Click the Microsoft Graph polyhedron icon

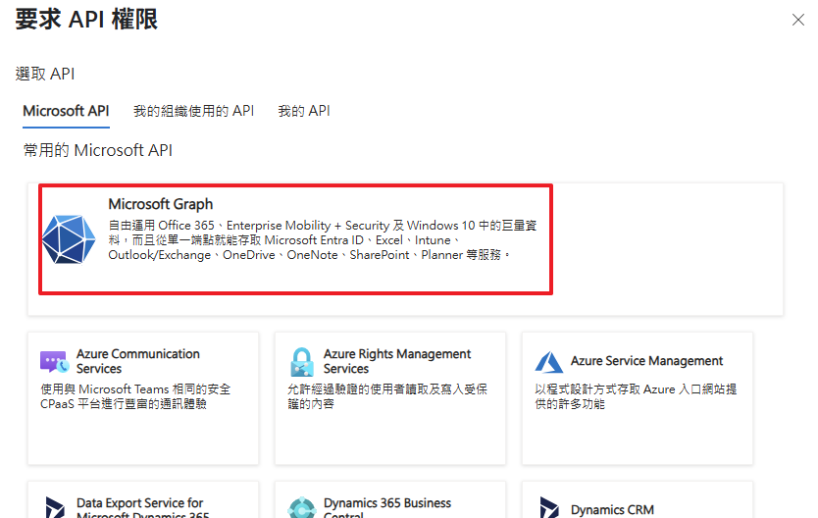pos(69,238)
